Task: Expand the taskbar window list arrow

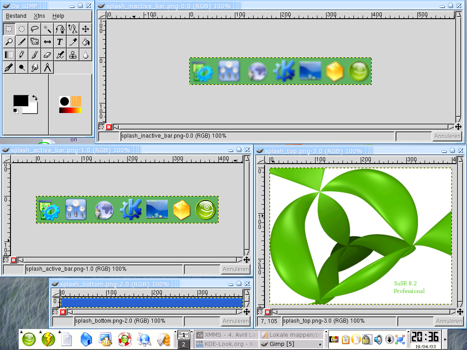Action: [x=320, y=344]
